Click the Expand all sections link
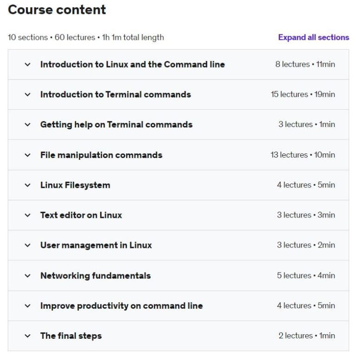 click(x=313, y=38)
